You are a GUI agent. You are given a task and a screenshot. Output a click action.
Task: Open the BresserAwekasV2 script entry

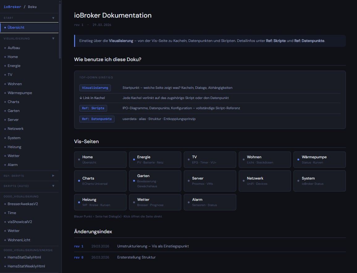[23, 204]
